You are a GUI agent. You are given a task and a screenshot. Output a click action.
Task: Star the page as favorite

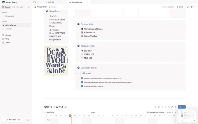pos(192,7)
